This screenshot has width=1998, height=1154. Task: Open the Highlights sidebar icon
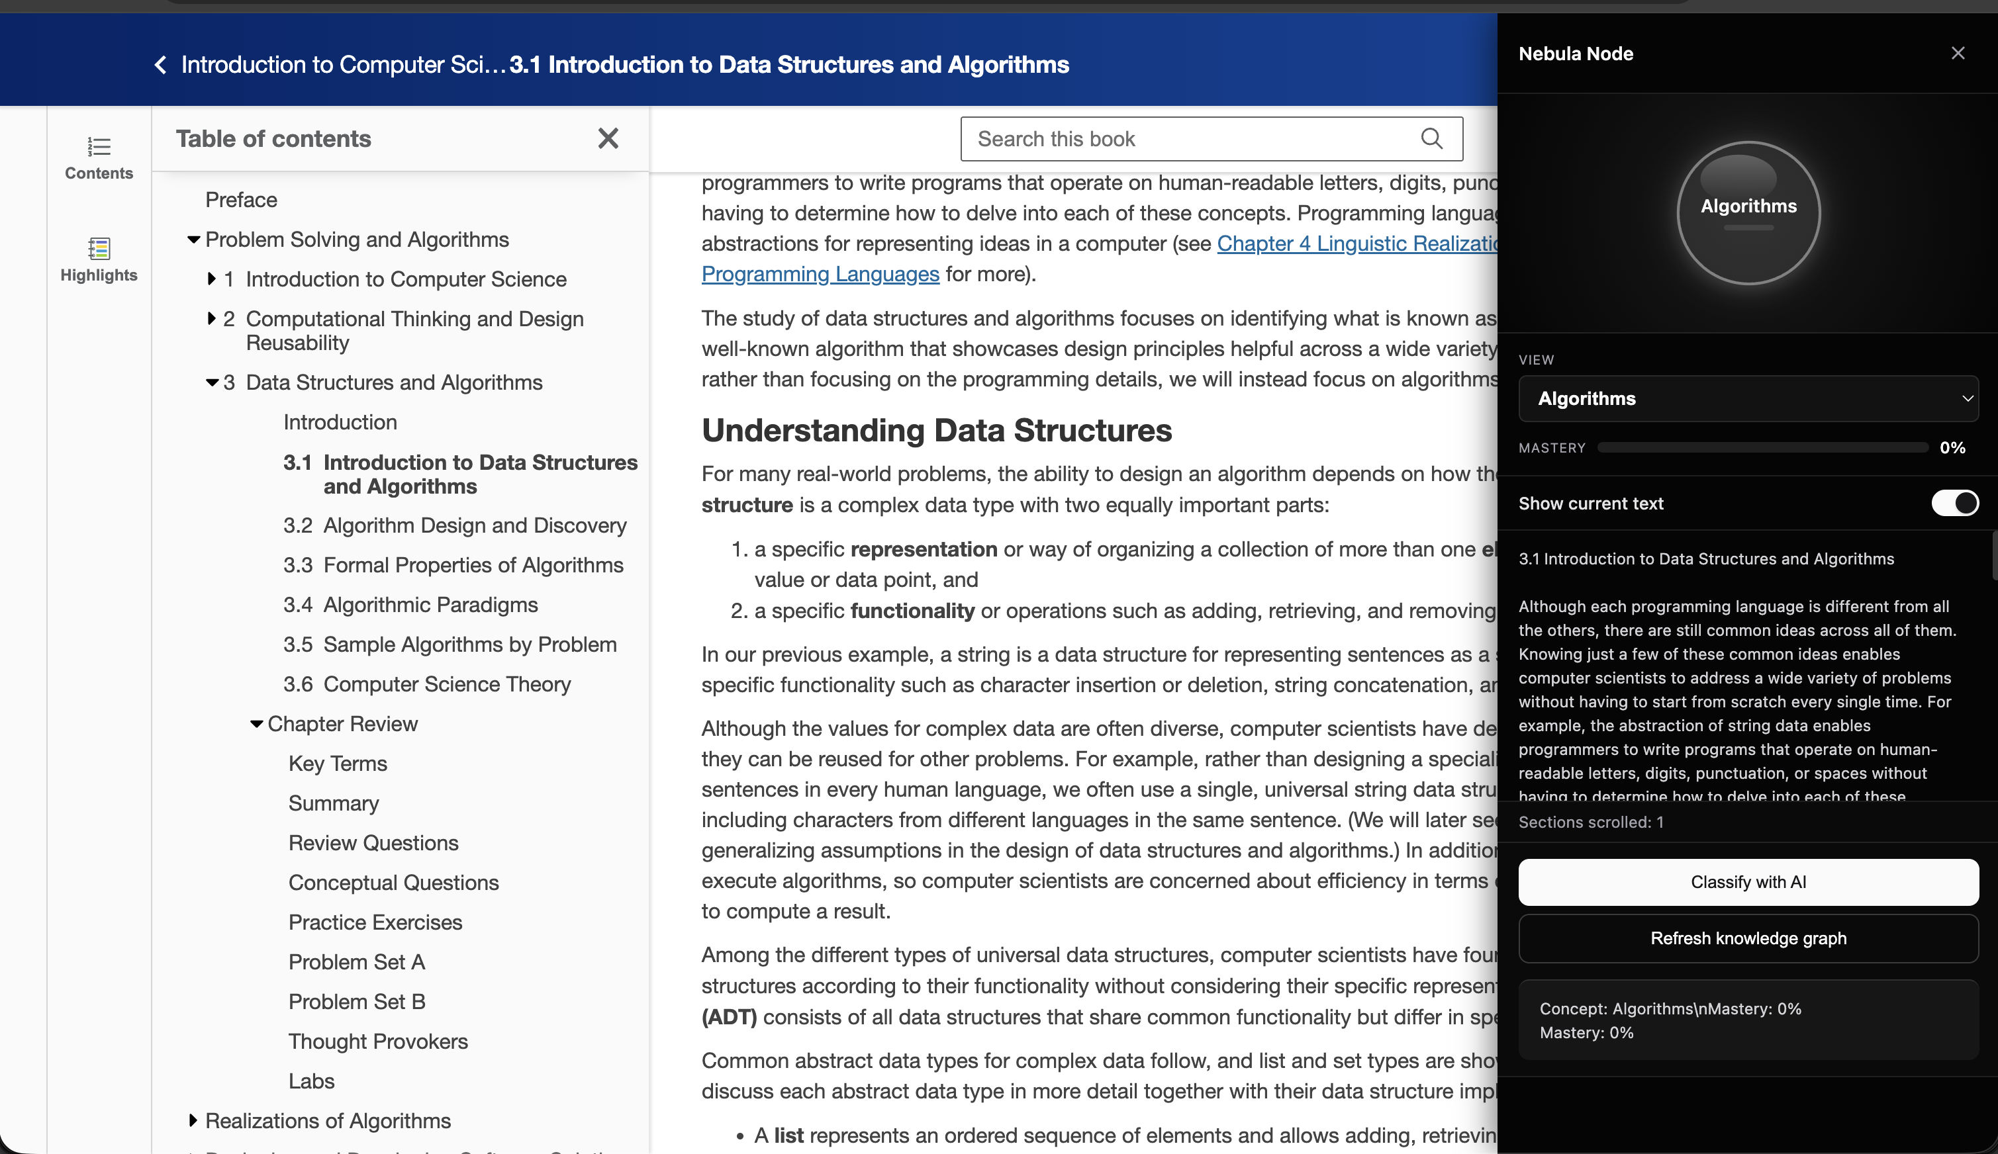pyautogui.click(x=99, y=259)
